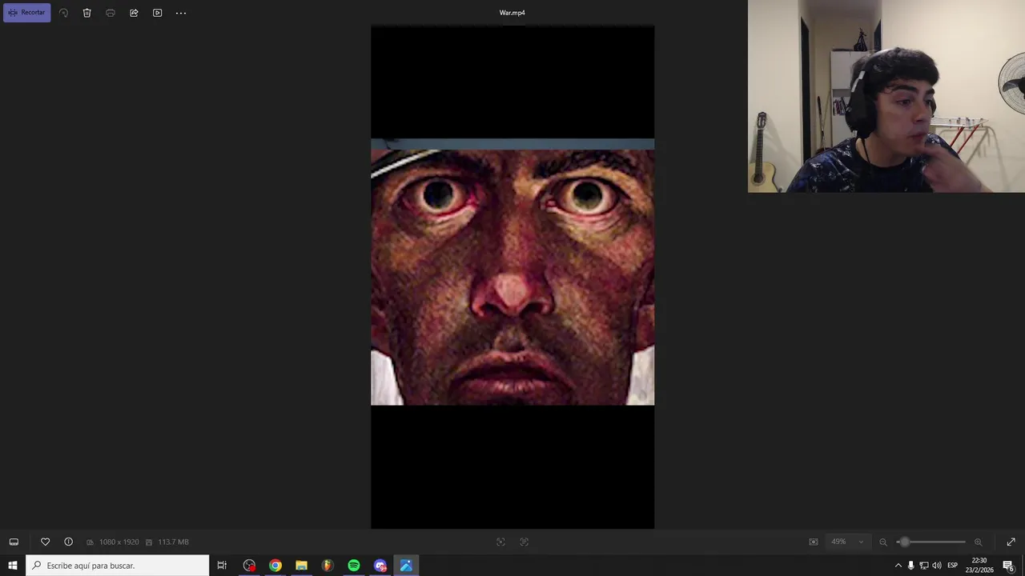Click the volume speaker tray icon
The height and width of the screenshot is (576, 1025).
pos(937,566)
